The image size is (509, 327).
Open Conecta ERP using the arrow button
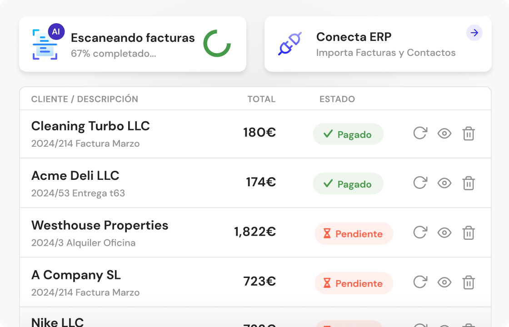tap(474, 33)
